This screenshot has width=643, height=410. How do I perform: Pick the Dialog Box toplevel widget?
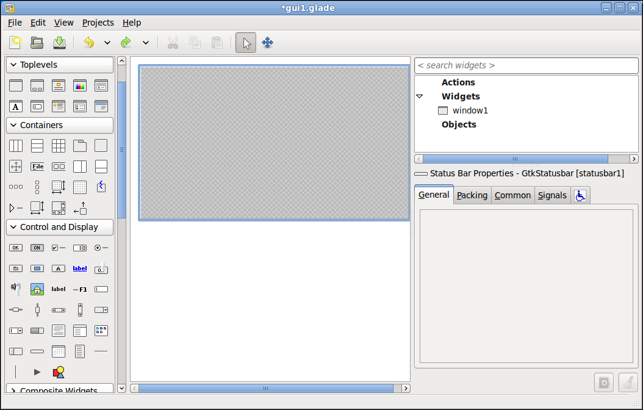coord(37,85)
